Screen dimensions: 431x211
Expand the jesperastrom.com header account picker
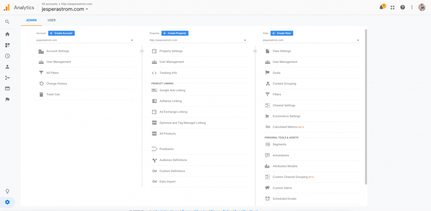pyautogui.click(x=65, y=9)
